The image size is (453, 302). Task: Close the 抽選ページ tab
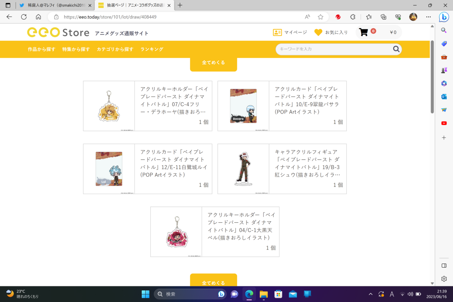tap(169, 5)
